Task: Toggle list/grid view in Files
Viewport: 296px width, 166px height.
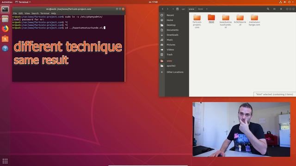Action: tap(274, 9)
